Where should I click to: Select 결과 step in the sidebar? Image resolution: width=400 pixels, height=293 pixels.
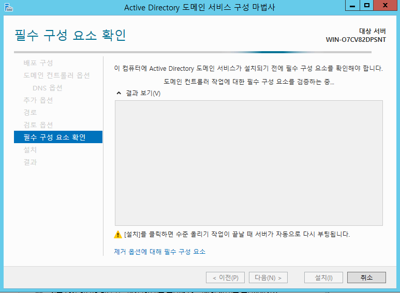pyautogui.click(x=30, y=162)
